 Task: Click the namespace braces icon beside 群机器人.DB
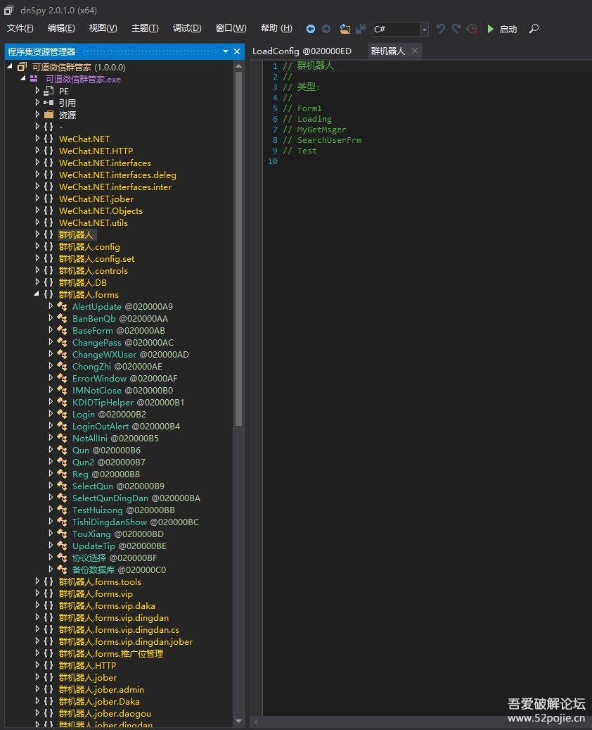tap(49, 282)
